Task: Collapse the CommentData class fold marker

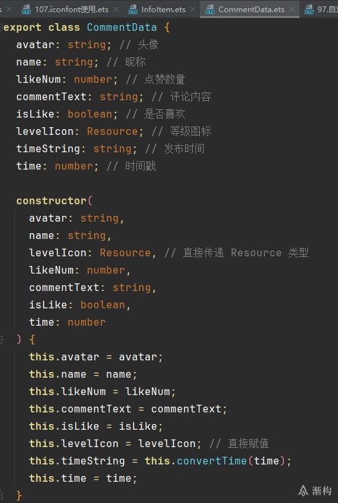Action: (1, 28)
